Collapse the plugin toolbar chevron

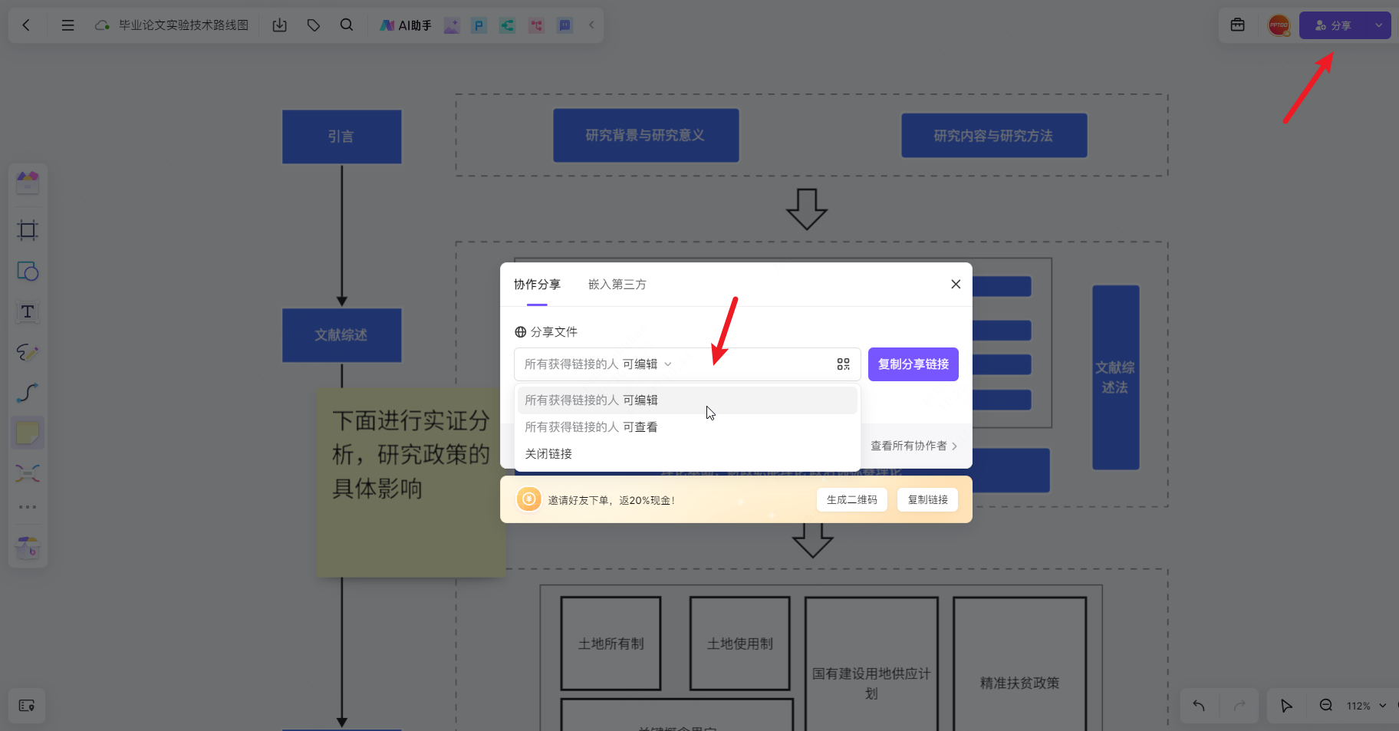coord(591,25)
